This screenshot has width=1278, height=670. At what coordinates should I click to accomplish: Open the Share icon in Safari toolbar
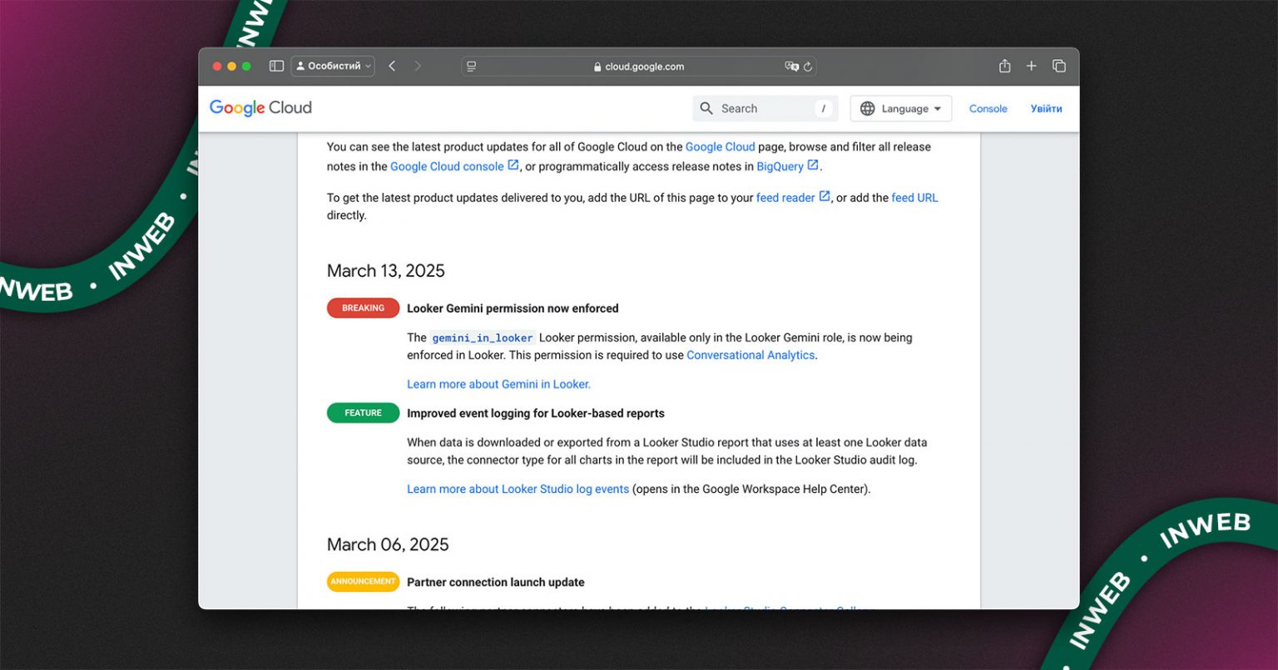coord(1005,66)
